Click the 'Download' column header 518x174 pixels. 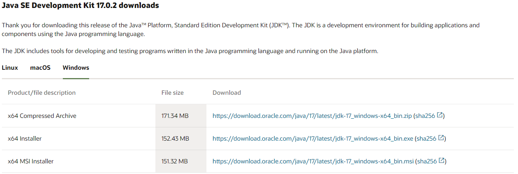(227, 93)
